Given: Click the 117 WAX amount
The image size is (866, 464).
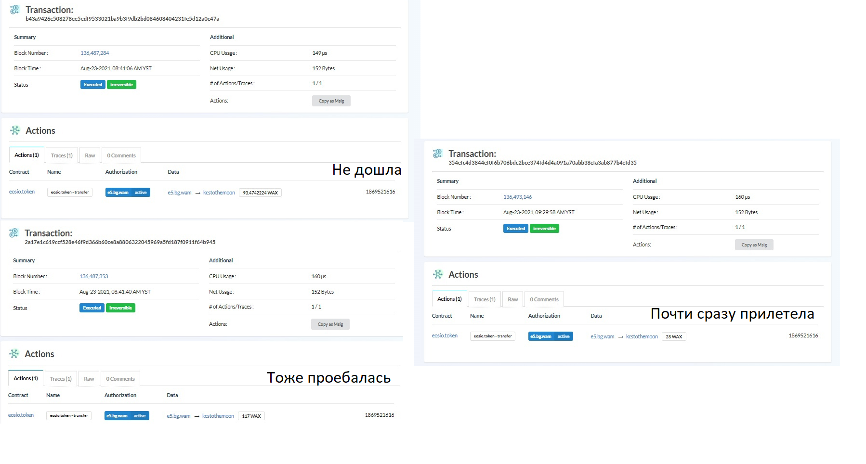Looking at the screenshot, I should (x=251, y=416).
